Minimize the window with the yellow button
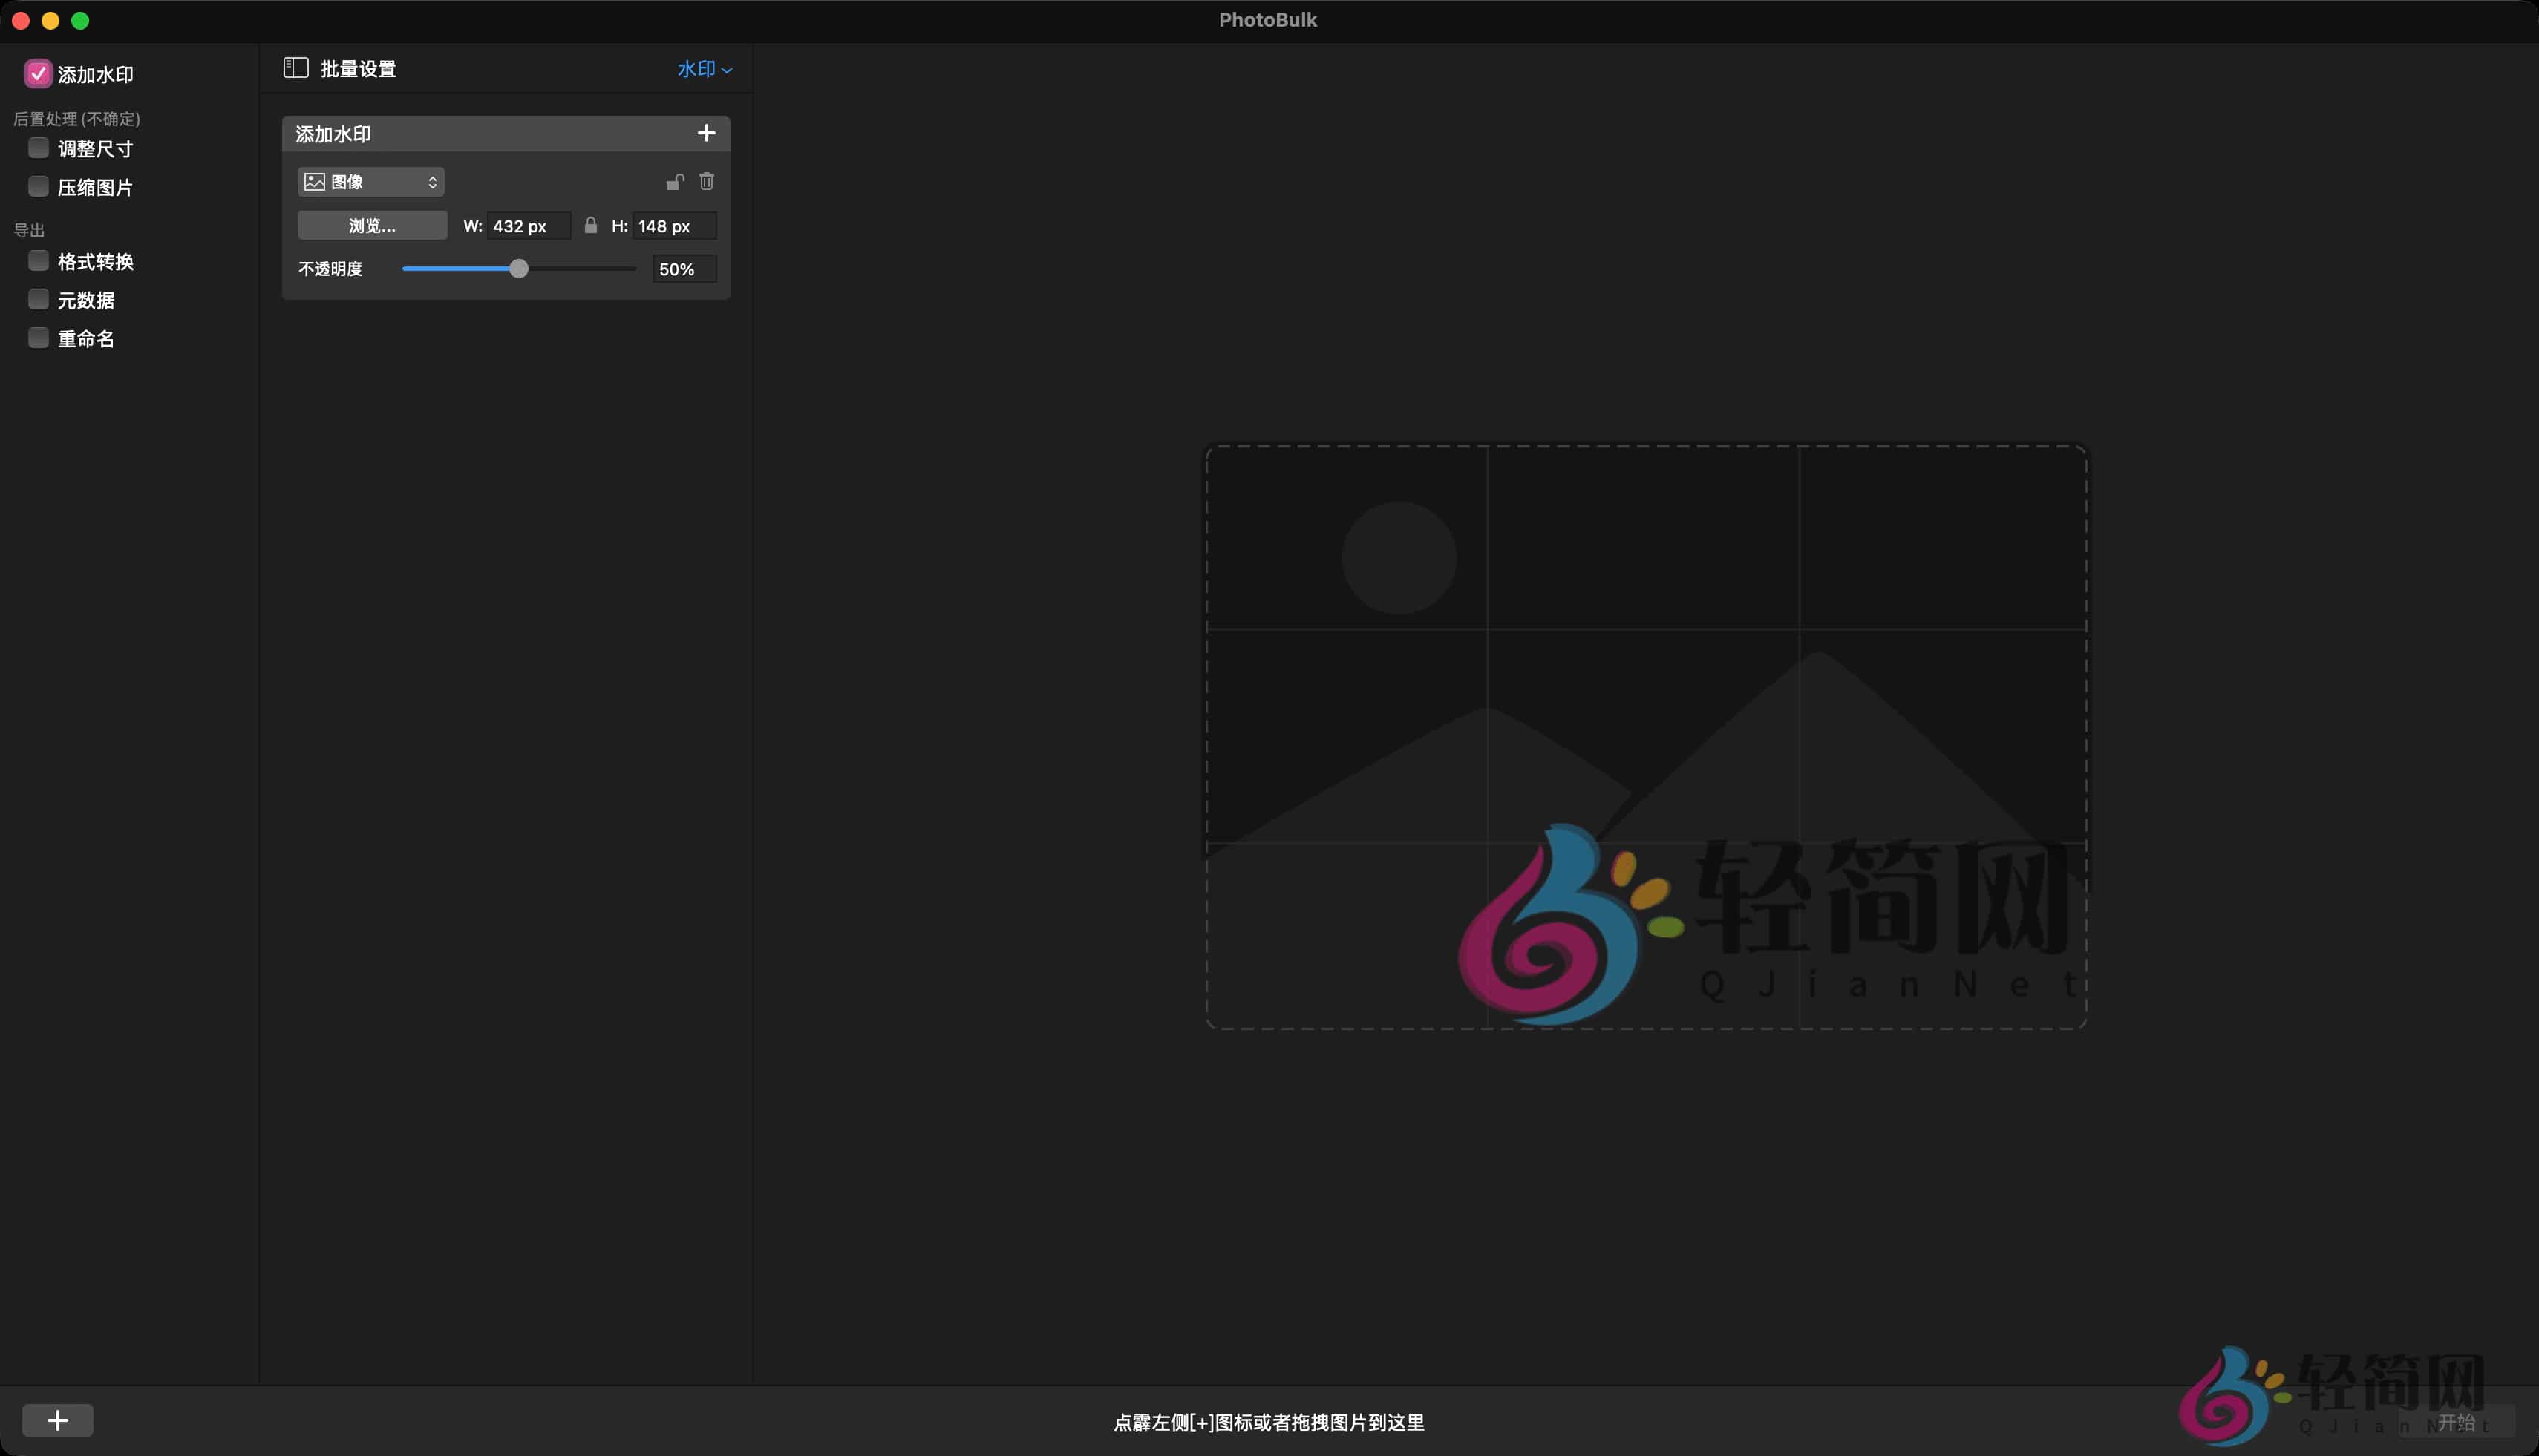The image size is (2539, 1456). (x=51, y=21)
